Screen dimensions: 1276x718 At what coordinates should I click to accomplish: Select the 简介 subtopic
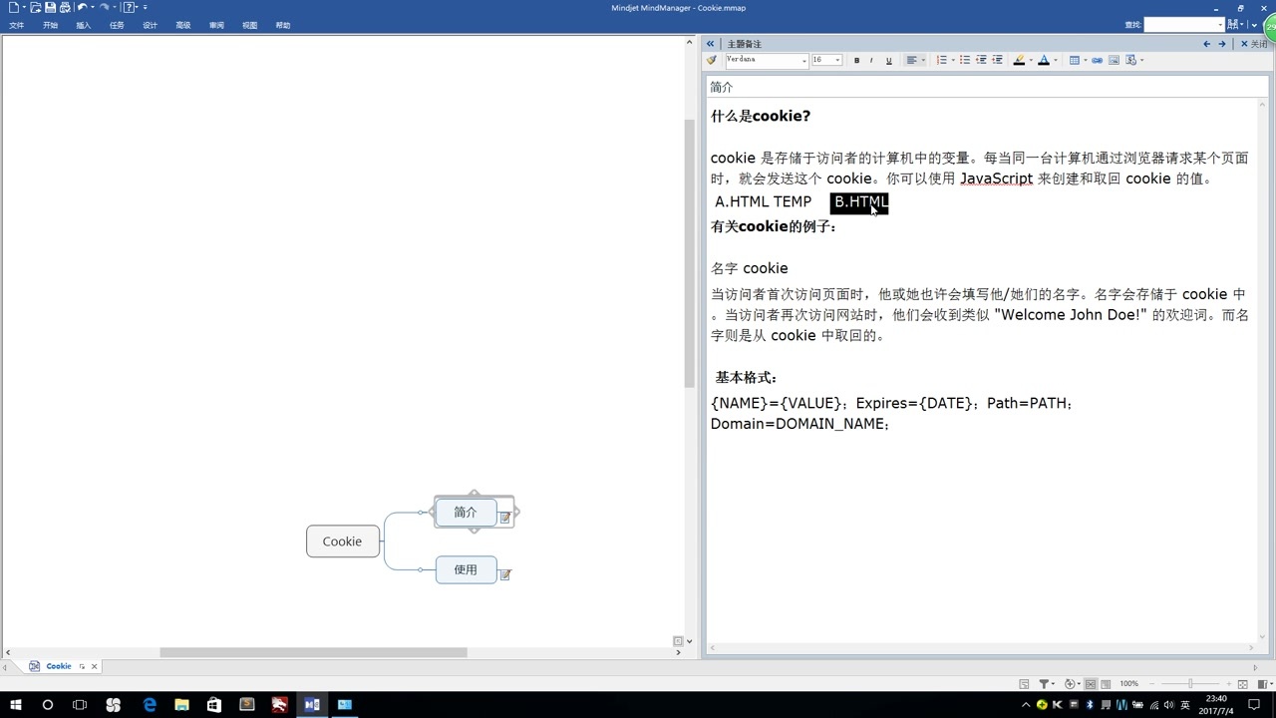tap(466, 513)
